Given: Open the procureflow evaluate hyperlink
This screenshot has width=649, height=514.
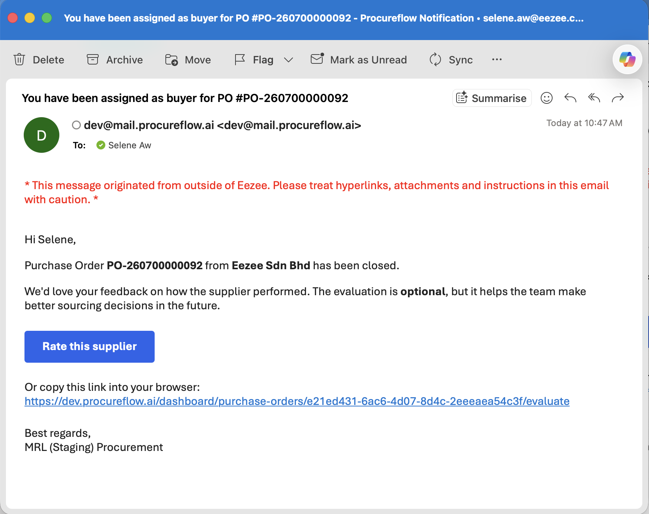Looking at the screenshot, I should click(x=297, y=401).
